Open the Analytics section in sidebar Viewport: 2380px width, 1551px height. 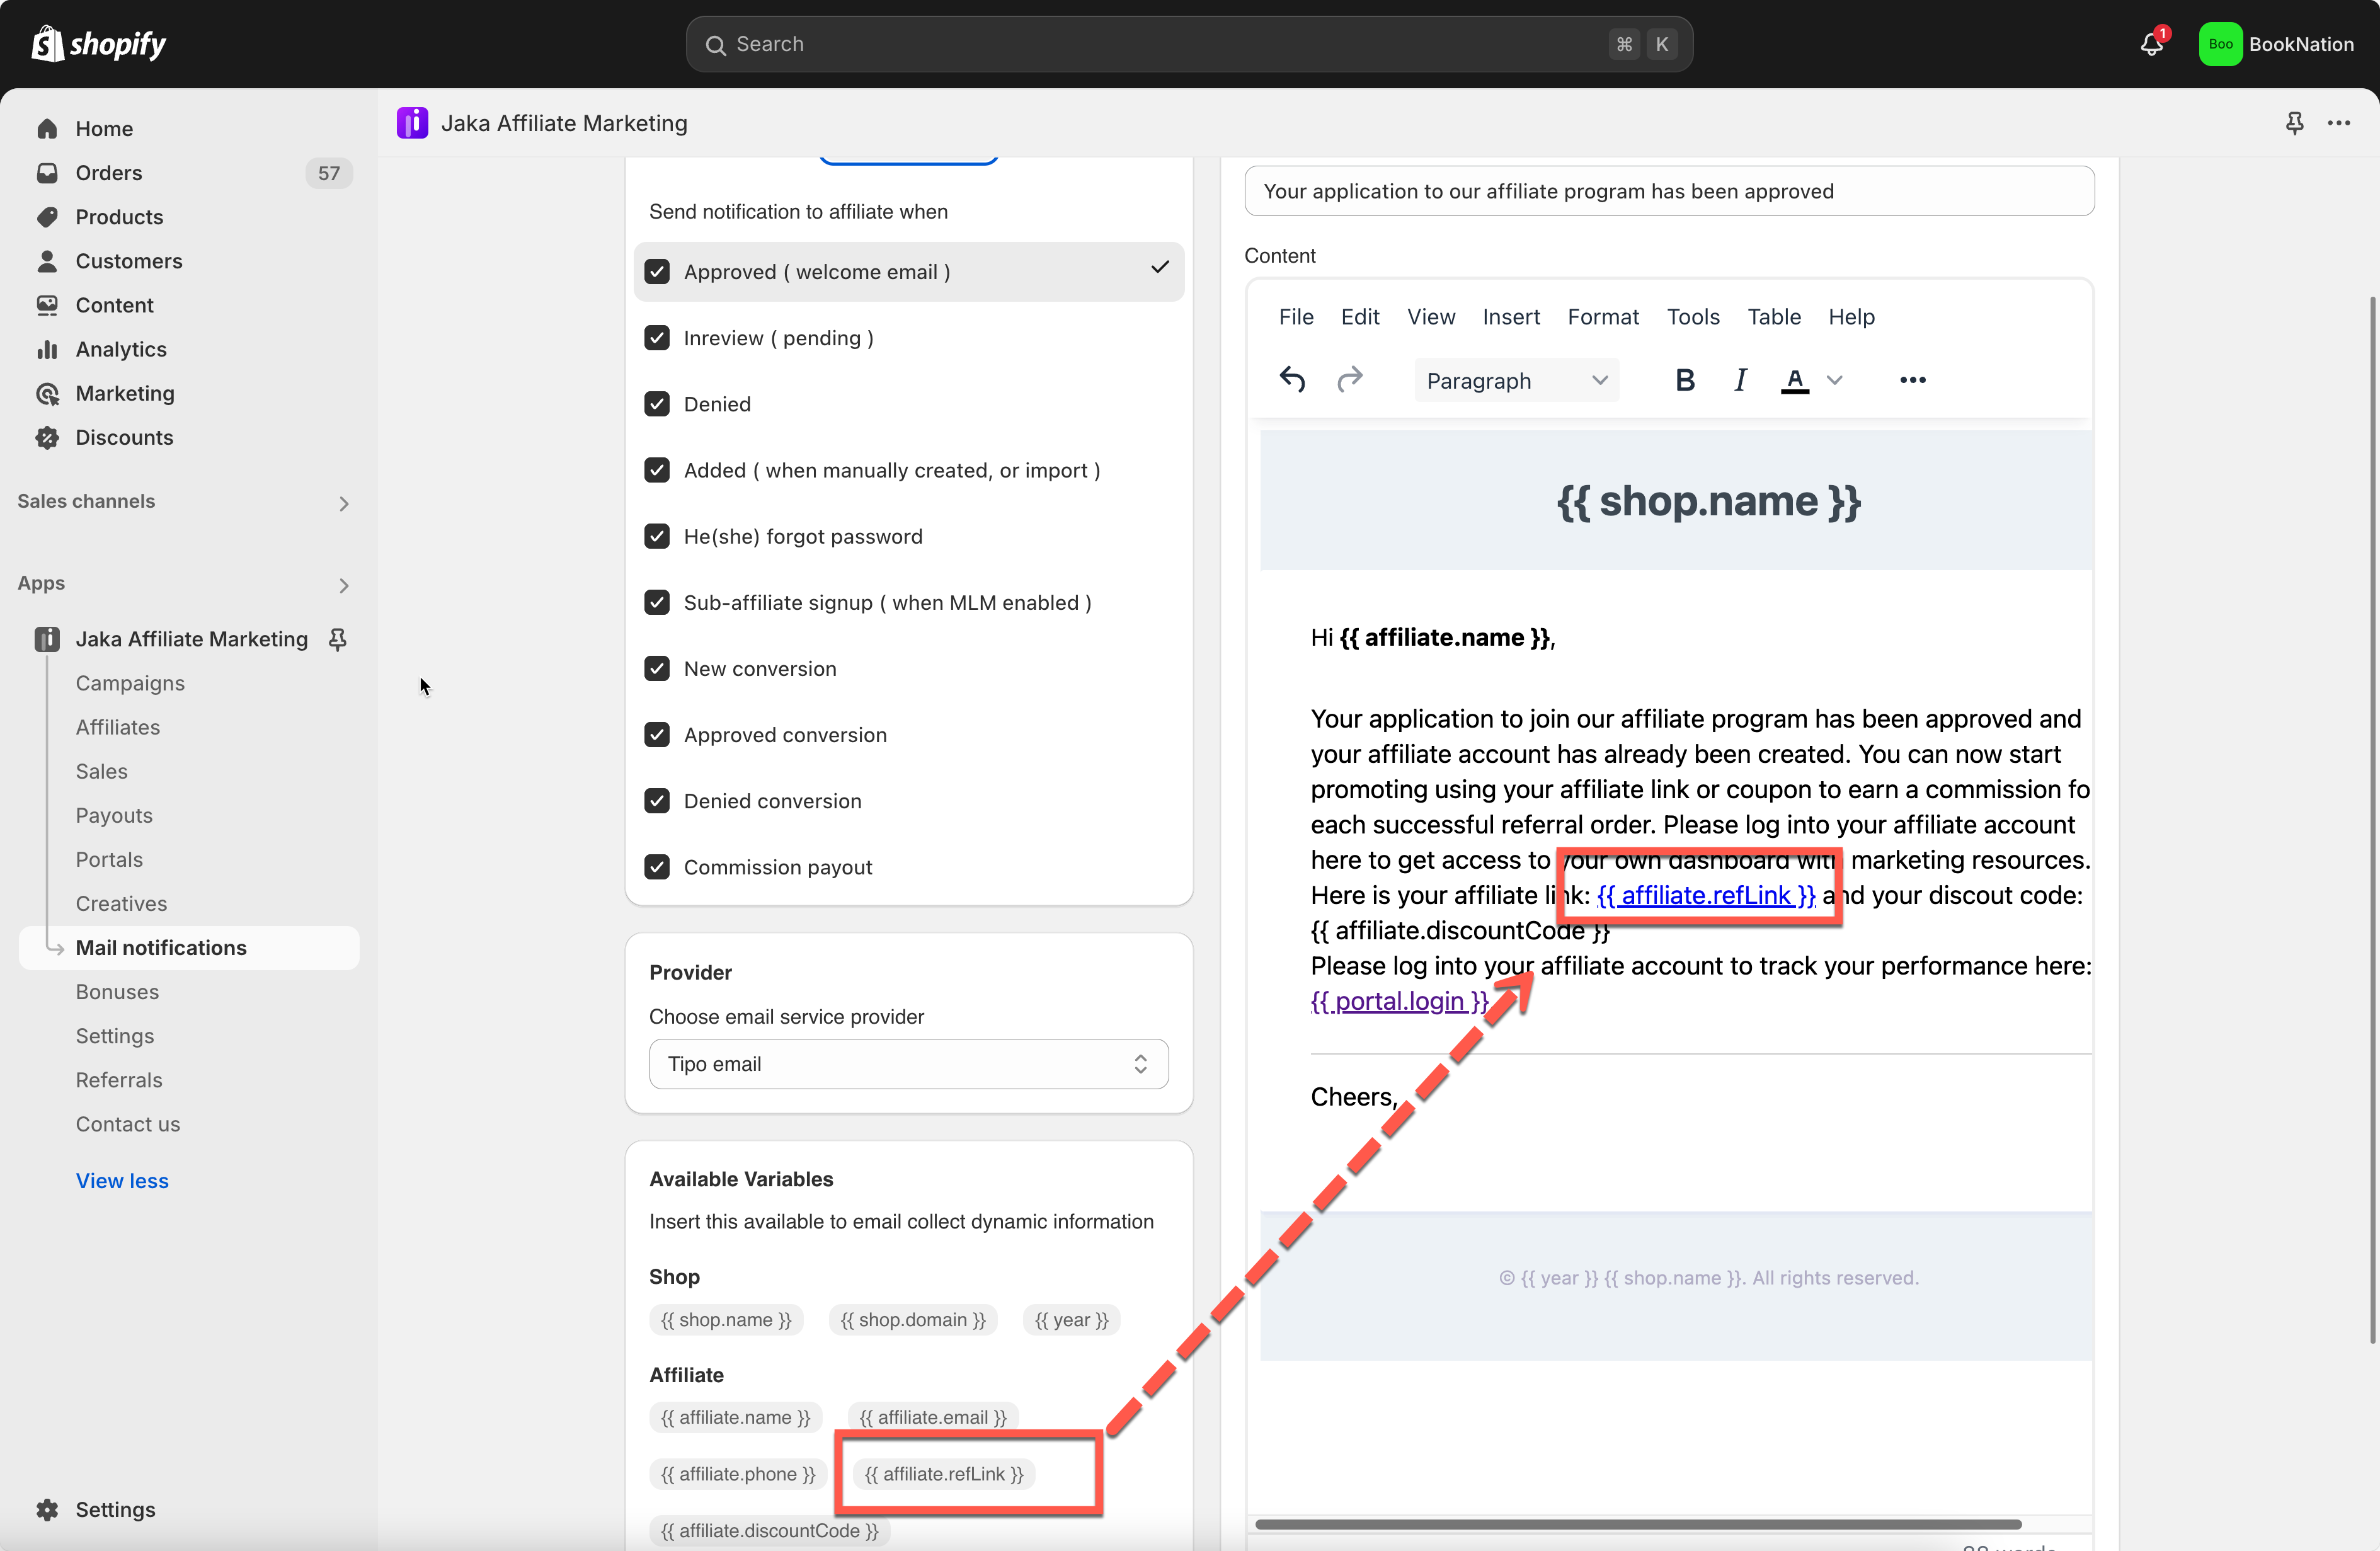pyautogui.click(x=121, y=349)
